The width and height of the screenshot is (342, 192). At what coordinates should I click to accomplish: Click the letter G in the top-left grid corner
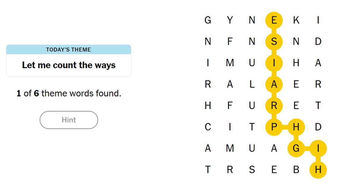click(x=208, y=20)
